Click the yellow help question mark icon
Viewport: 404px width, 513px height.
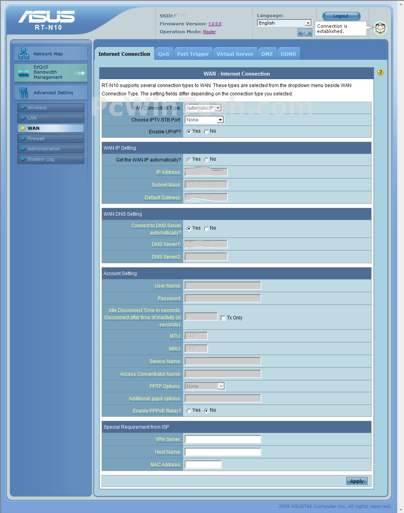[x=381, y=72]
